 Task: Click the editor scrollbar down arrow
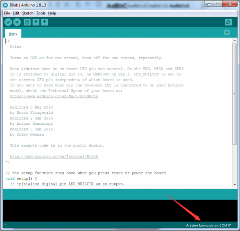pyautogui.click(x=235, y=184)
